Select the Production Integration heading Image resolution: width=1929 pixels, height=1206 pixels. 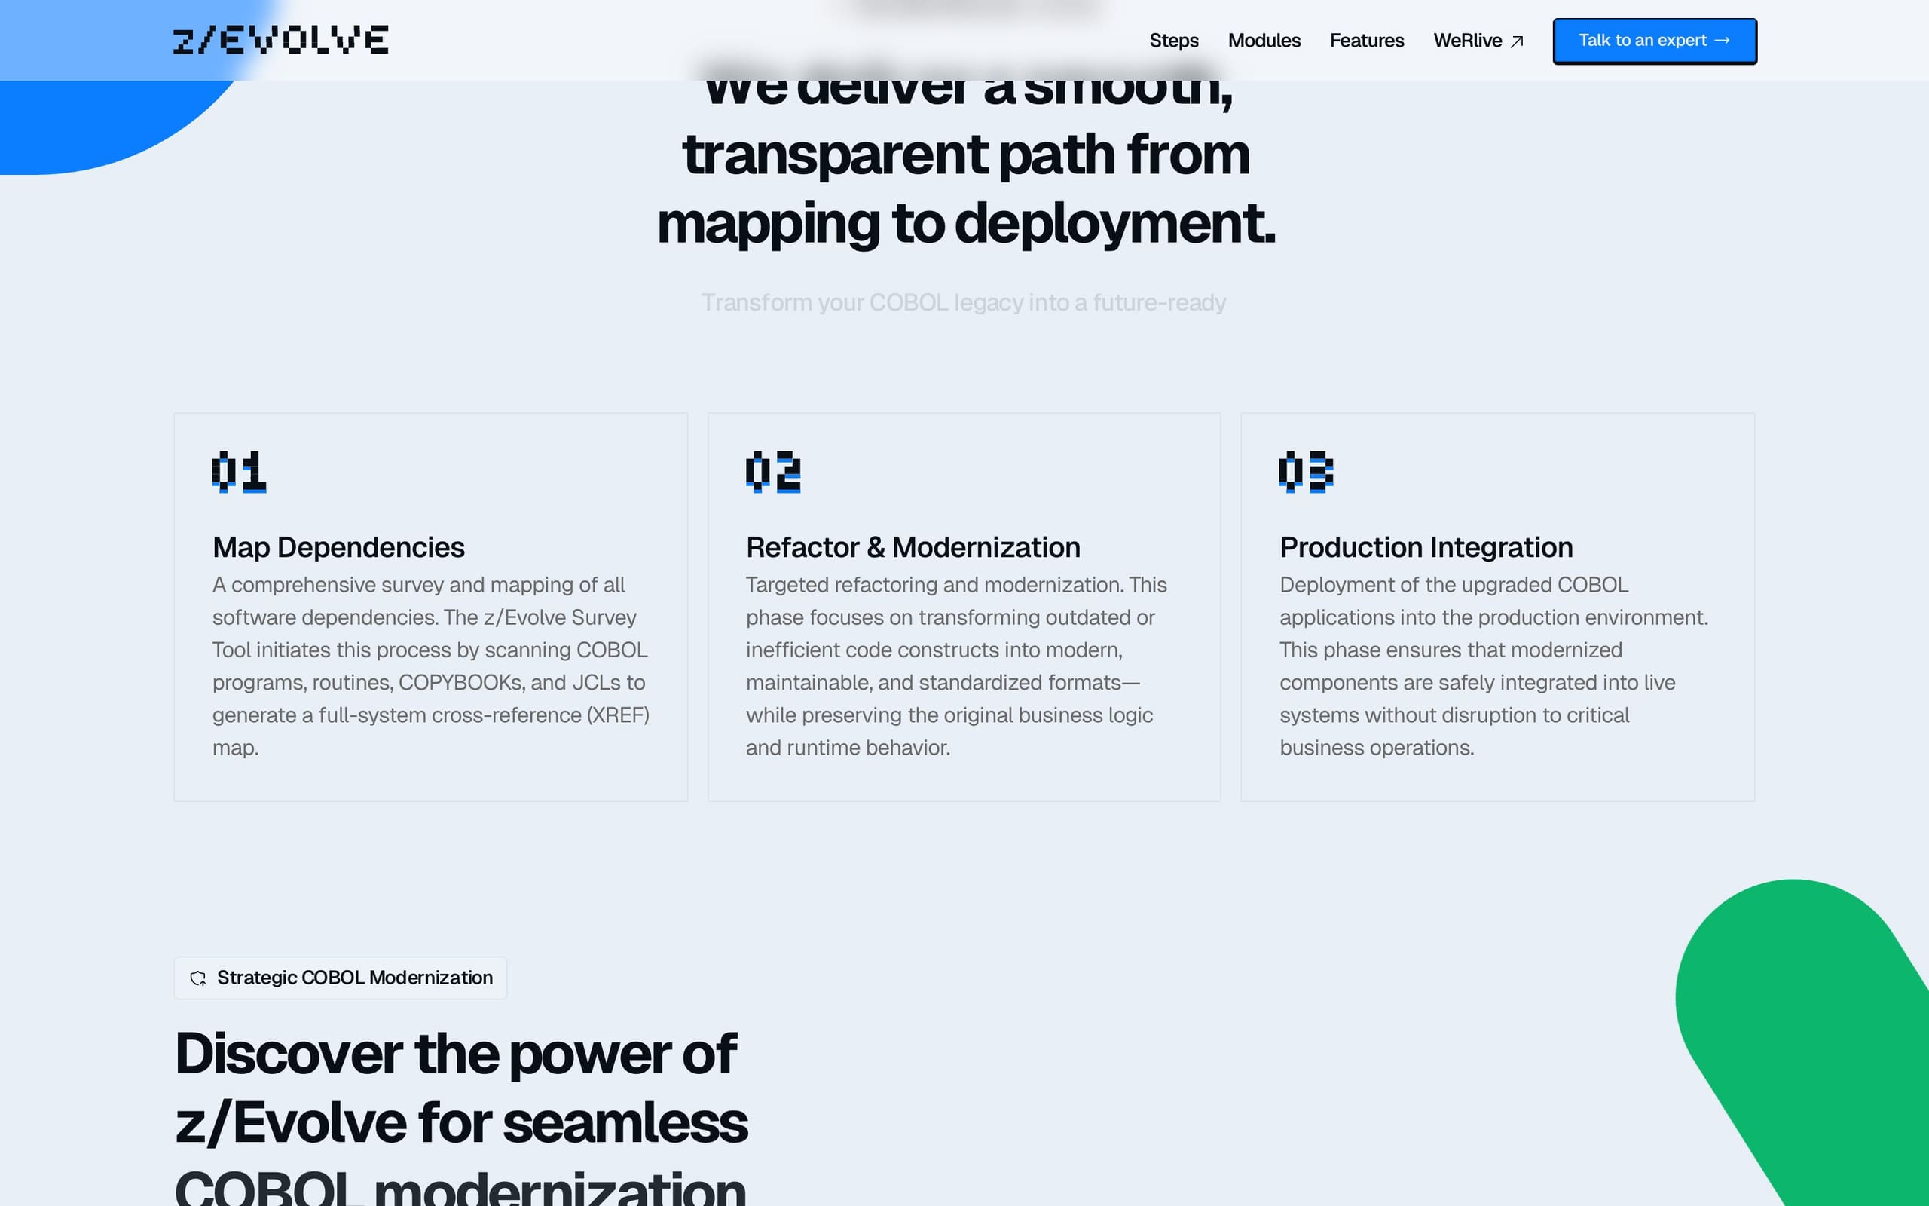pyautogui.click(x=1426, y=547)
